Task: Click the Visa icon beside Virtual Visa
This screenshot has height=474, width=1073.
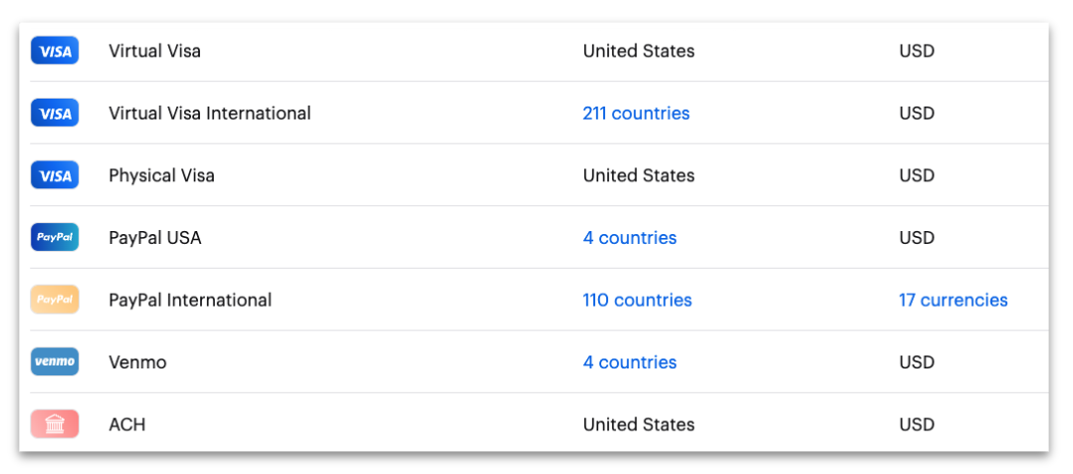Action: pos(55,51)
